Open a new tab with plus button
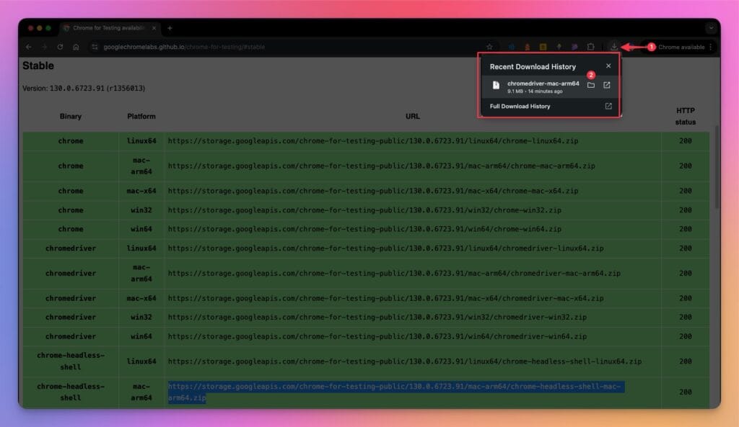Viewport: 739px width, 427px height. 170,28
